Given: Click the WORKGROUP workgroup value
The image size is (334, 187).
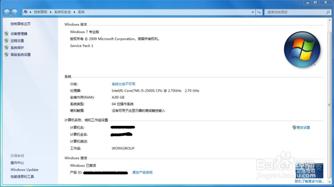Looking at the screenshot, I should point(123,148).
